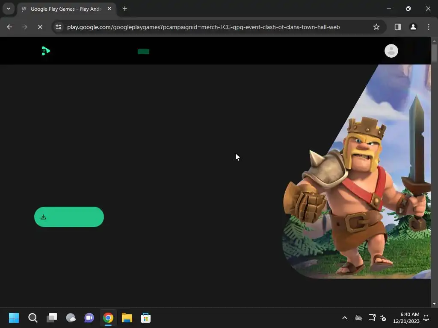Click the address bar URL

click(x=203, y=27)
